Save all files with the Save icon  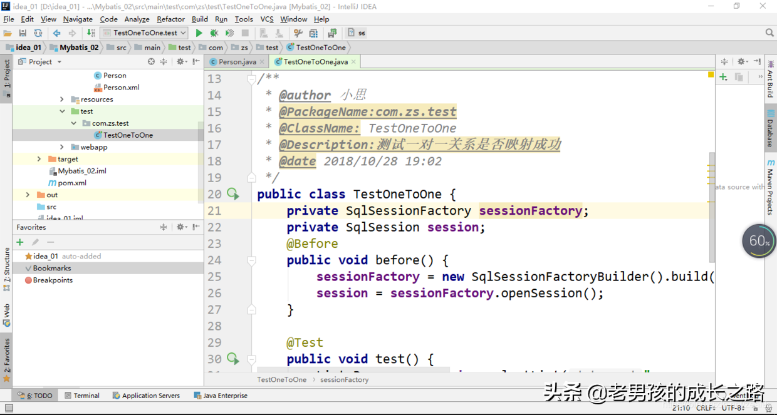click(x=22, y=33)
